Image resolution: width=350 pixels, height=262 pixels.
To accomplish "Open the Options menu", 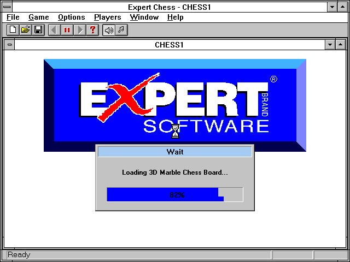I will 71,17.
